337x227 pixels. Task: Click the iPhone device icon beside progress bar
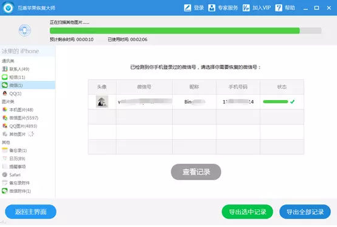tap(24, 30)
